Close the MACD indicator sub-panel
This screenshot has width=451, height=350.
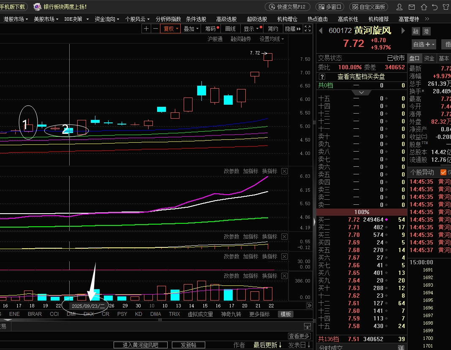[284, 171]
